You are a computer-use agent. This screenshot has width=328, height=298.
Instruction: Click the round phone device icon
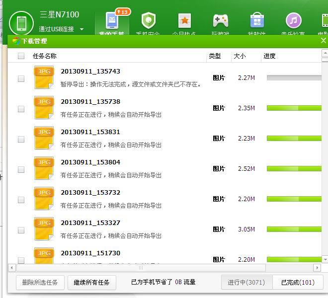pos(21,23)
